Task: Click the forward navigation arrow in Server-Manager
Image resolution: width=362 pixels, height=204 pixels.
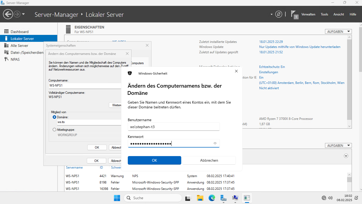Action: pos(17,14)
